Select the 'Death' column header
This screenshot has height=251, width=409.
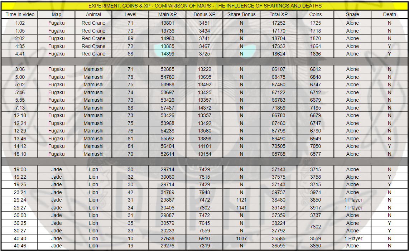tap(389, 14)
